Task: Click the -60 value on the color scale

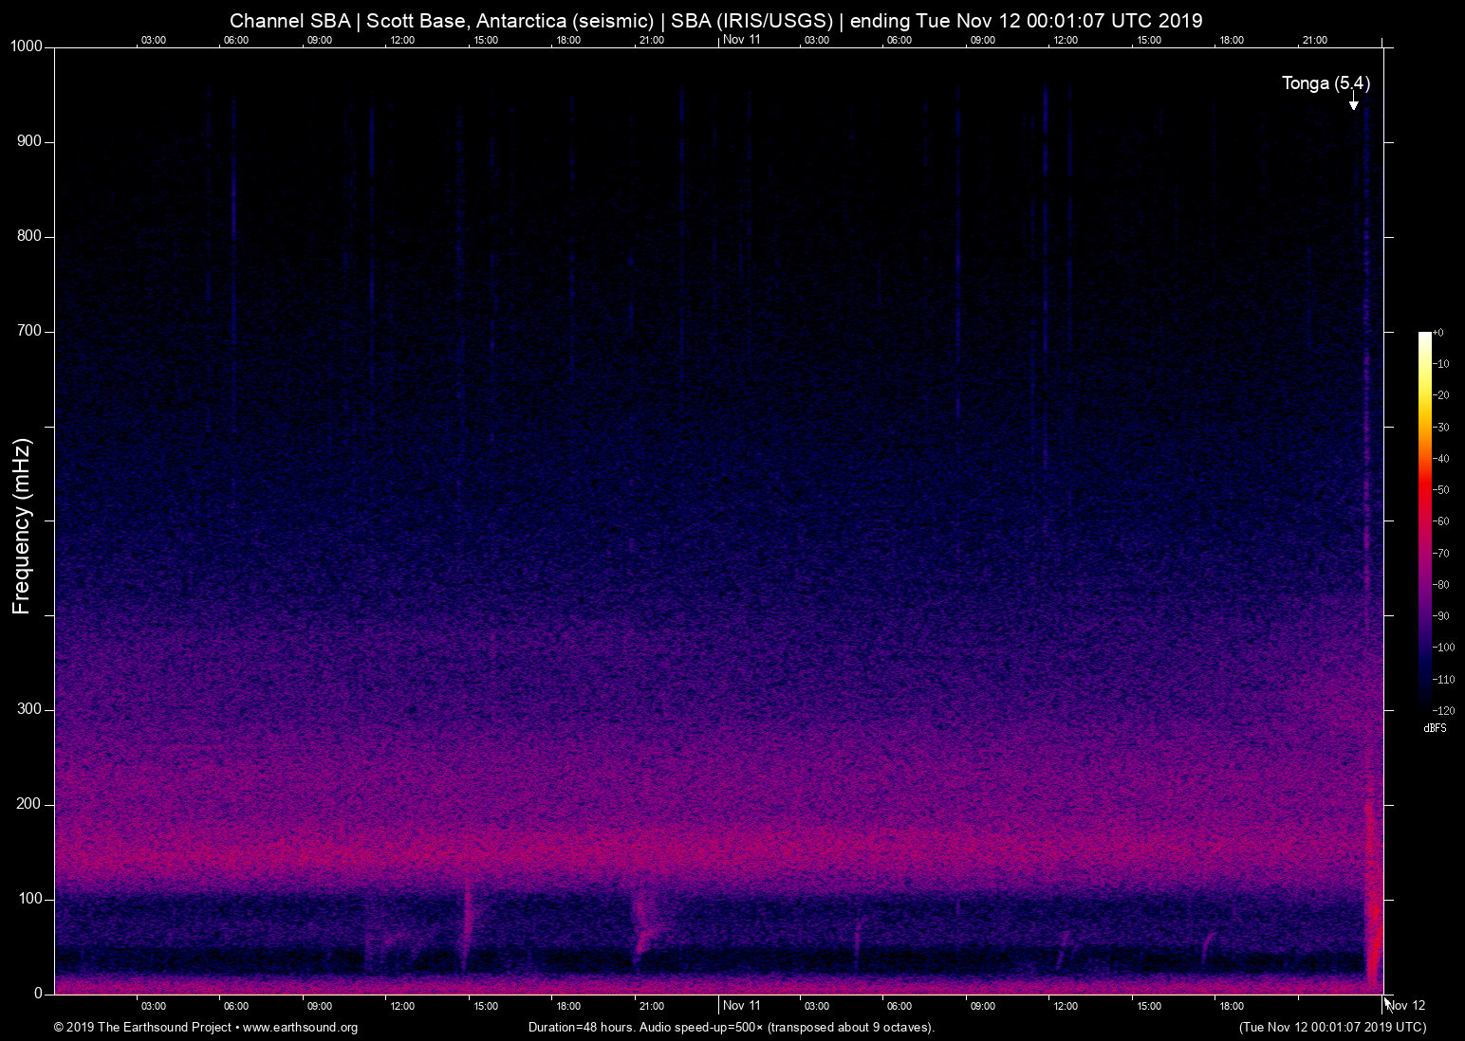Action: (1441, 521)
